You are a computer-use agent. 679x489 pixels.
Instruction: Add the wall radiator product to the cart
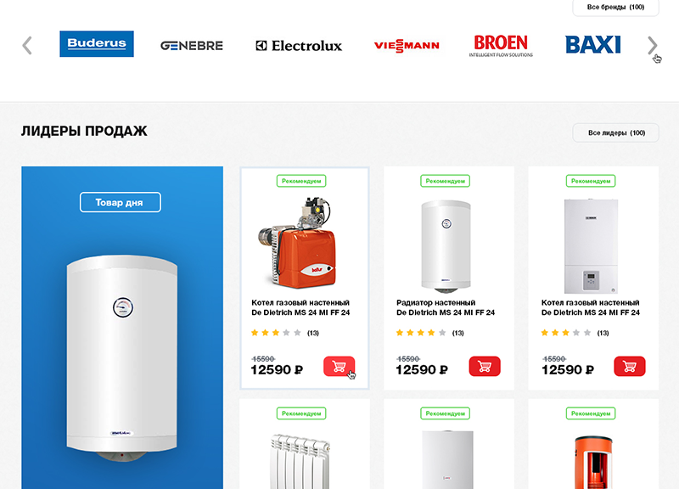pyautogui.click(x=485, y=367)
